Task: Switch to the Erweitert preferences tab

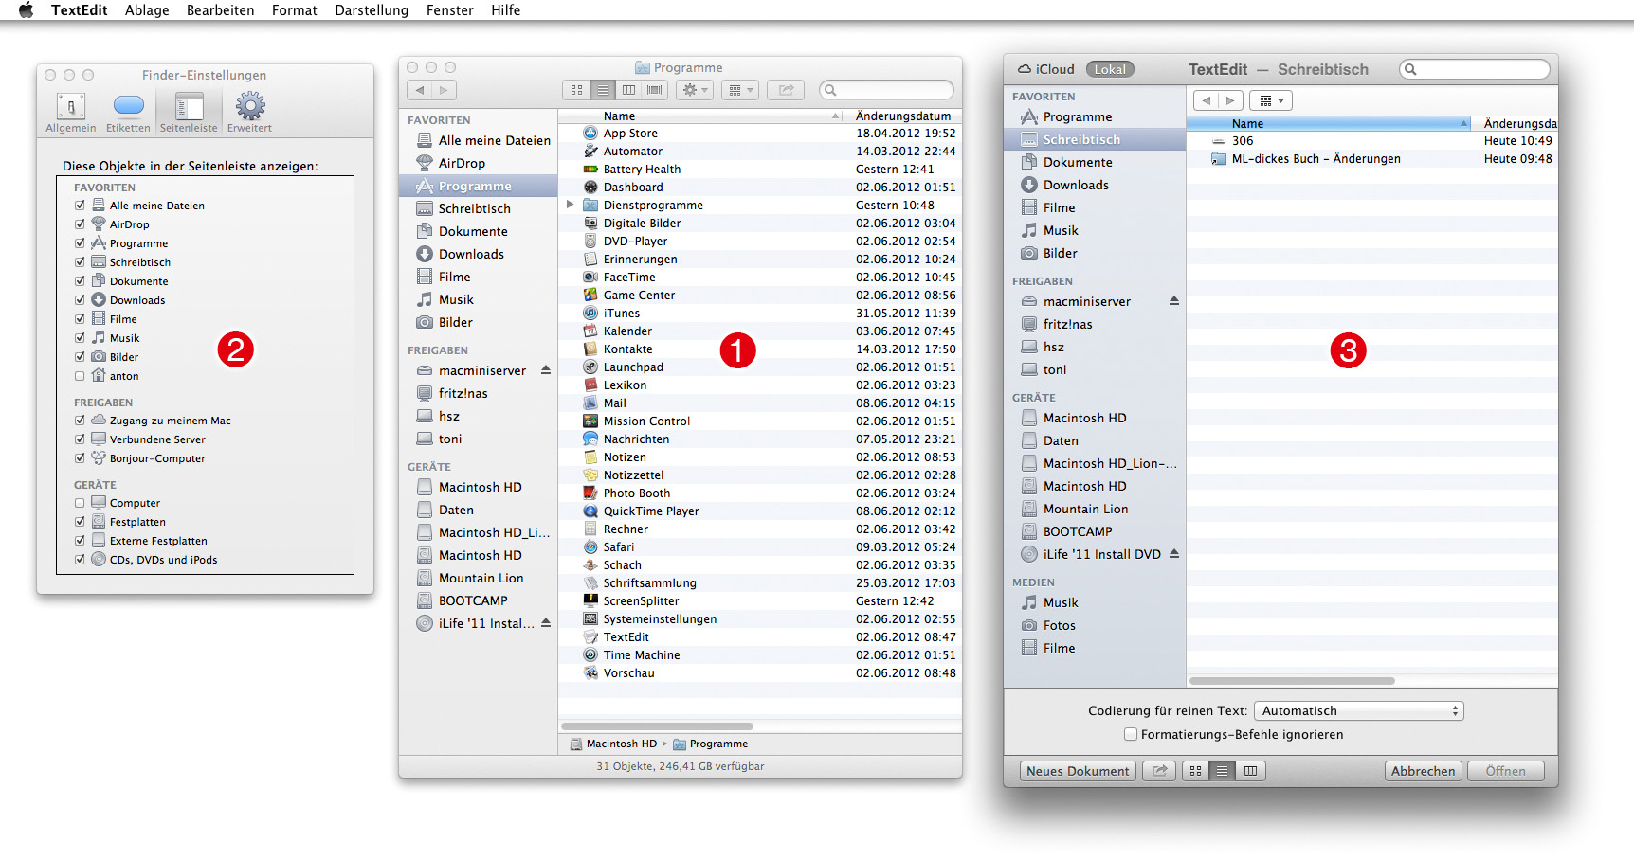Action: point(249,112)
